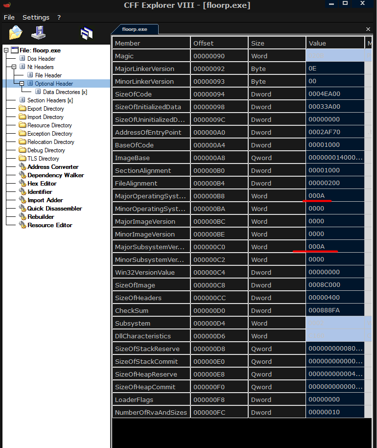The width and height of the screenshot is (377, 448).
Task: Select Export Directory in the tree
Action: pos(46,109)
